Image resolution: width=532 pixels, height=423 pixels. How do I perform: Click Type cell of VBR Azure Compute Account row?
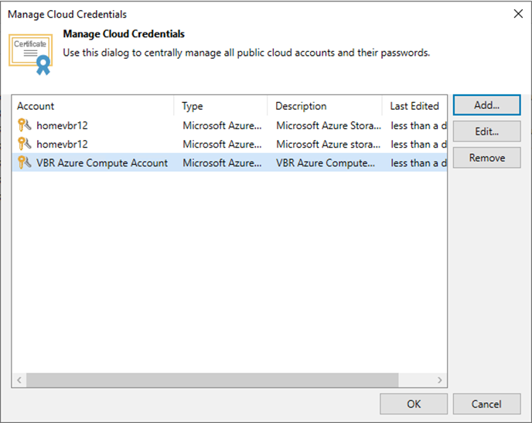pos(222,163)
